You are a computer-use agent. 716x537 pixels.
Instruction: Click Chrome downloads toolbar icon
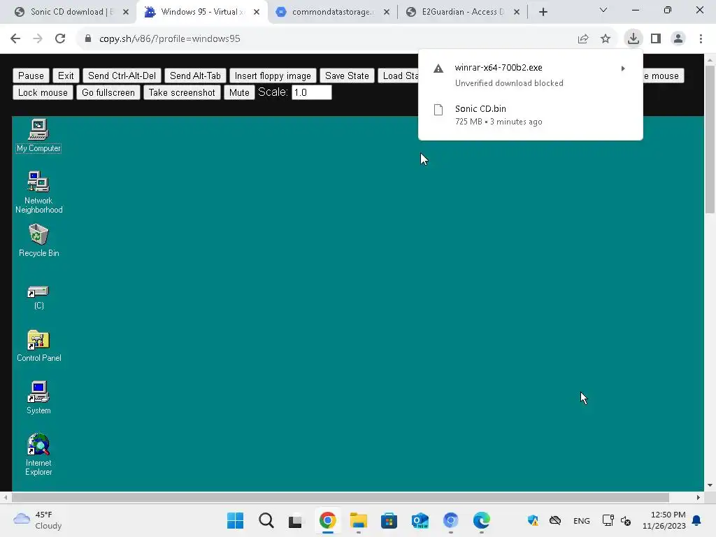pos(633,38)
